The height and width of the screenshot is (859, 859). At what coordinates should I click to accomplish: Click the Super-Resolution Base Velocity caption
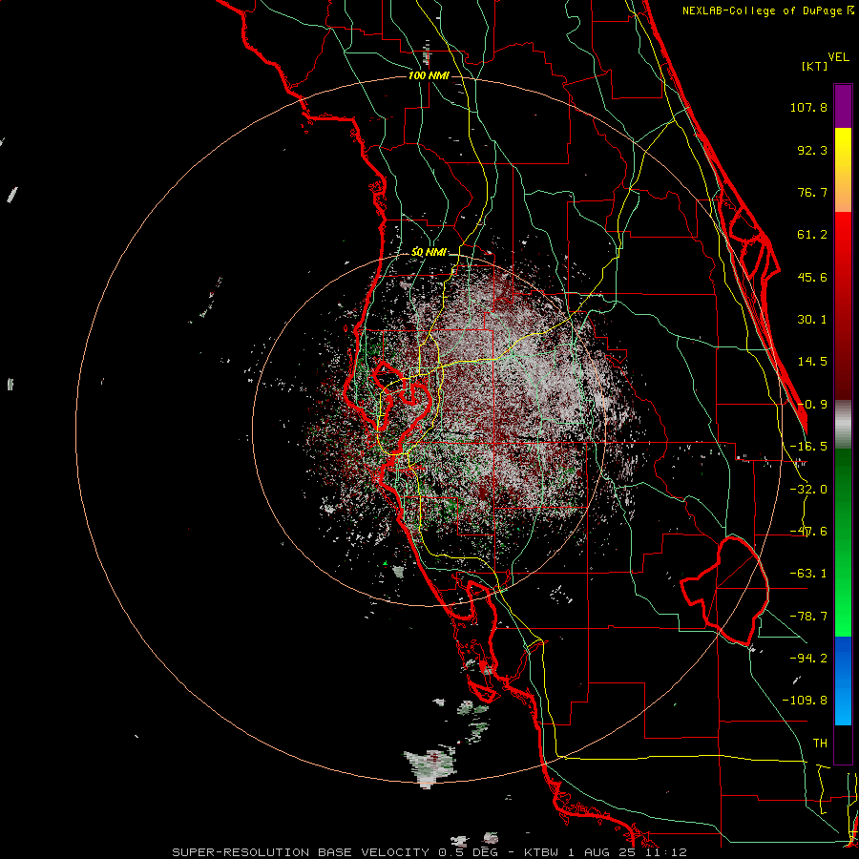click(x=429, y=852)
